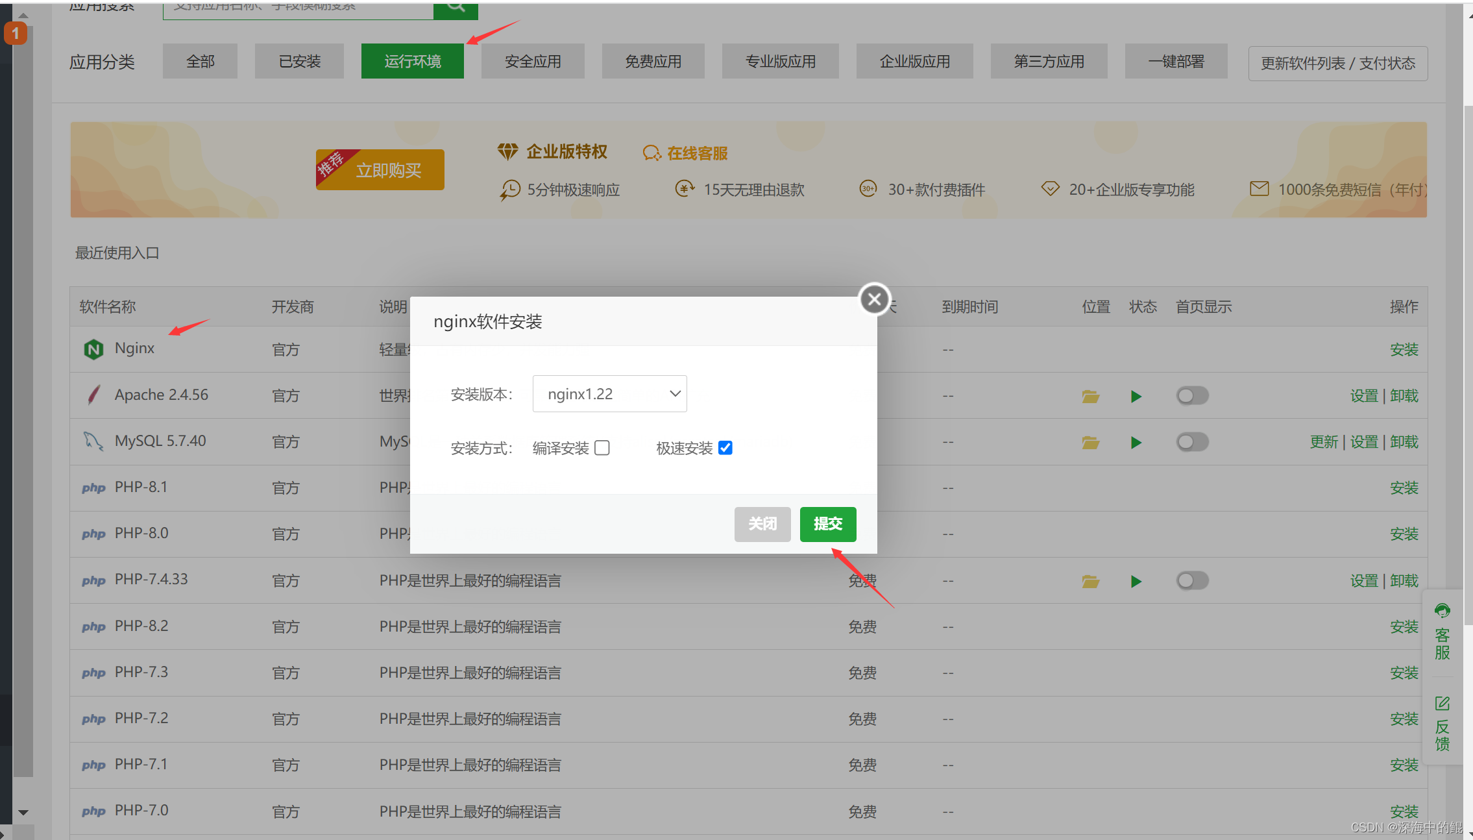Screen dimensions: 1473x840
Task: Select the 第三方应用 category tab
Action: pyautogui.click(x=1049, y=62)
